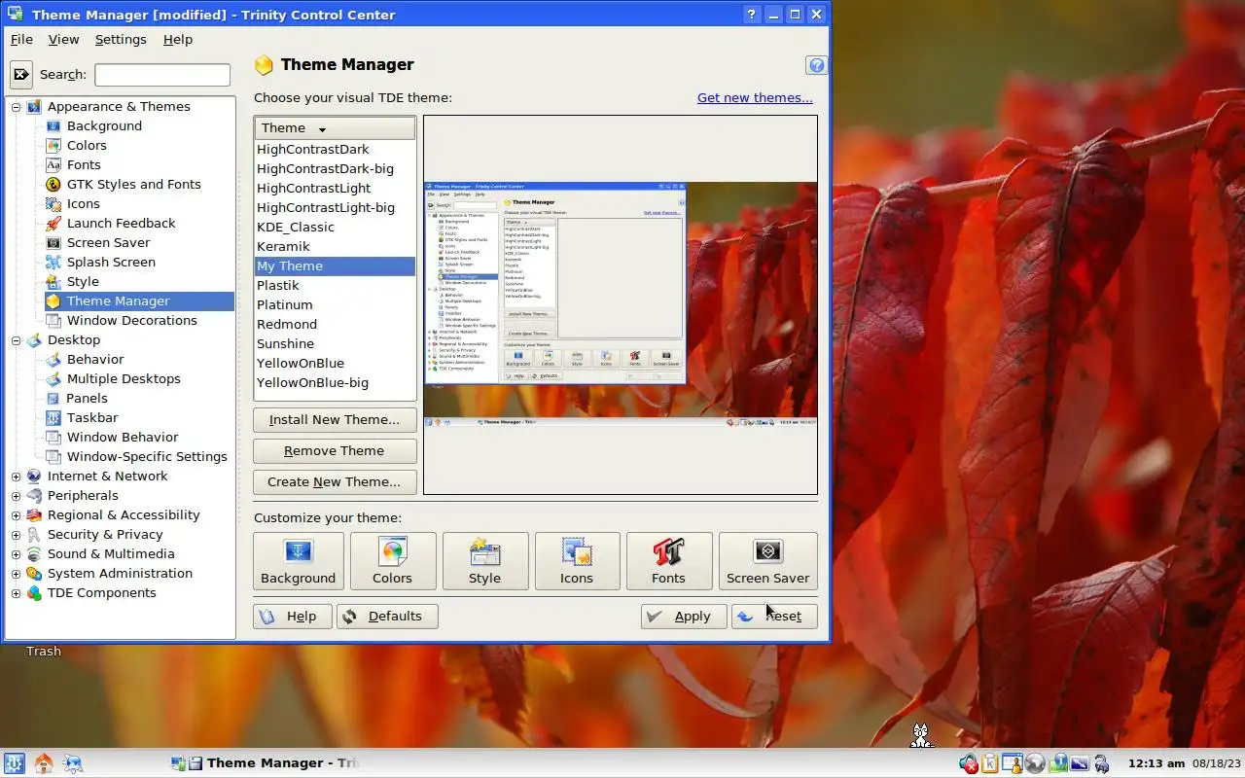Open GTK Styles and Fonts module

click(133, 184)
